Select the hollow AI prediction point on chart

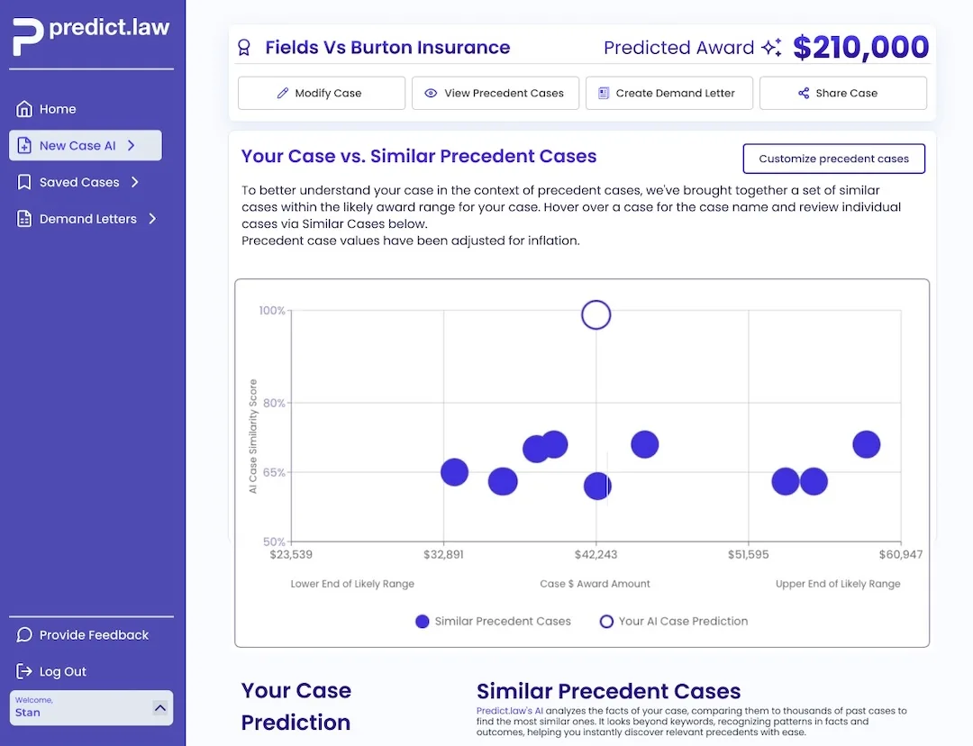pyautogui.click(x=596, y=314)
